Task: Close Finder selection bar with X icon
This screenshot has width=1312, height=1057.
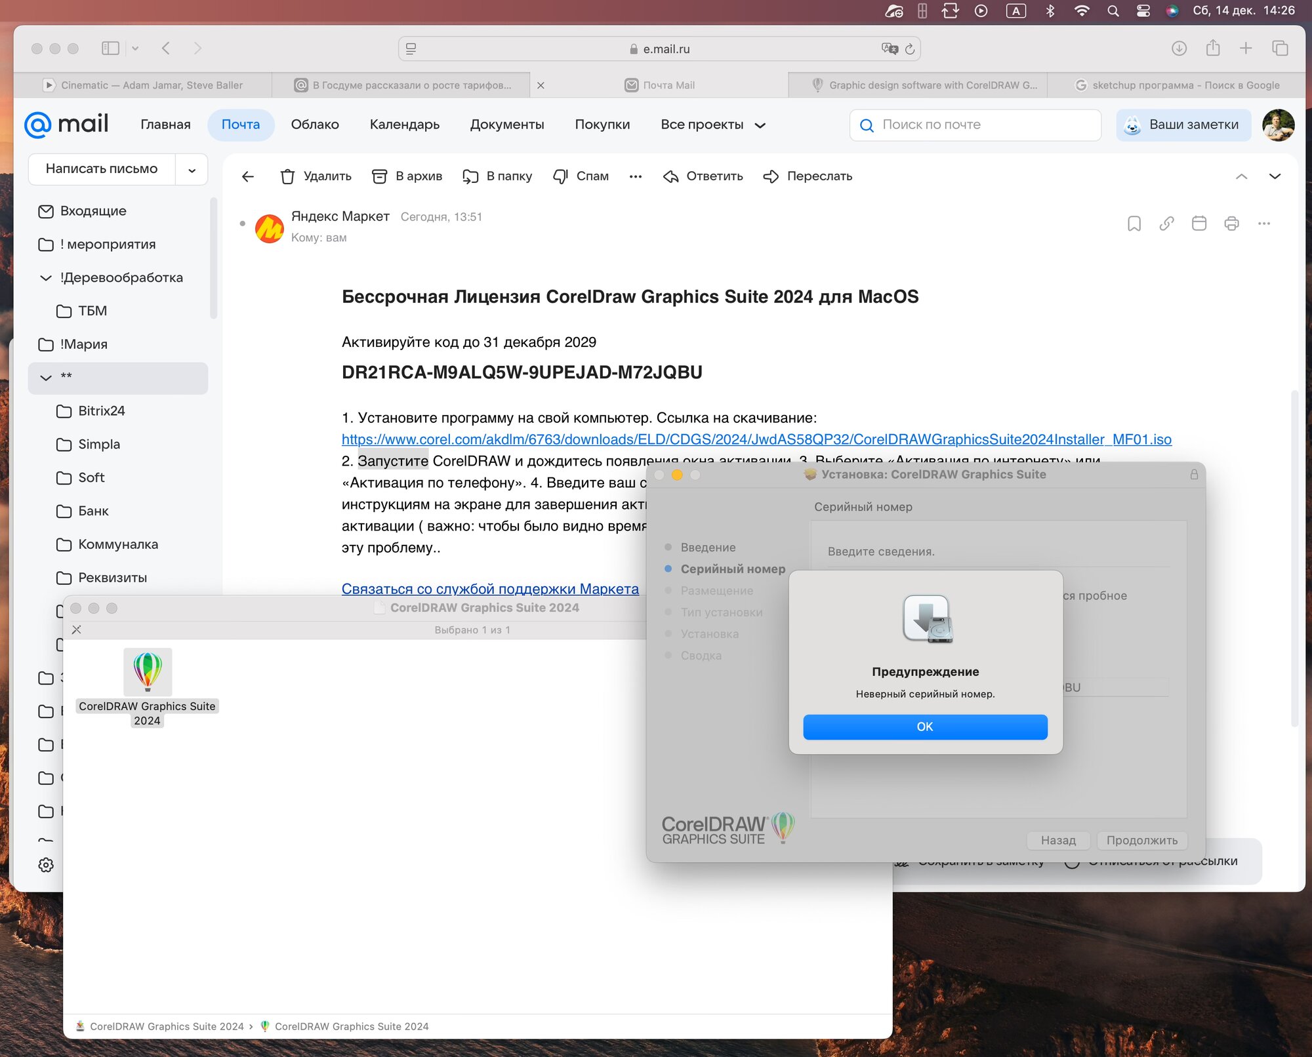Action: (76, 629)
